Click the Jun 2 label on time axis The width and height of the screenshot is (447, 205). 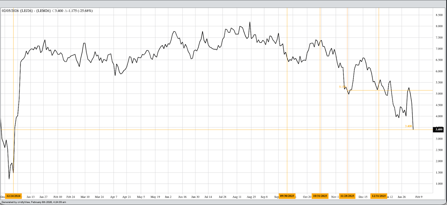coord(168,197)
